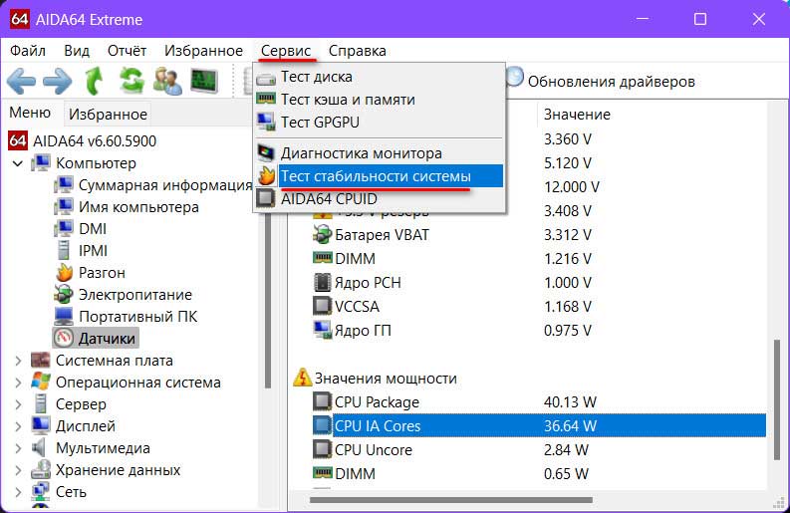Click the Диагностика монитора icon
790x513 pixels.
(266, 152)
